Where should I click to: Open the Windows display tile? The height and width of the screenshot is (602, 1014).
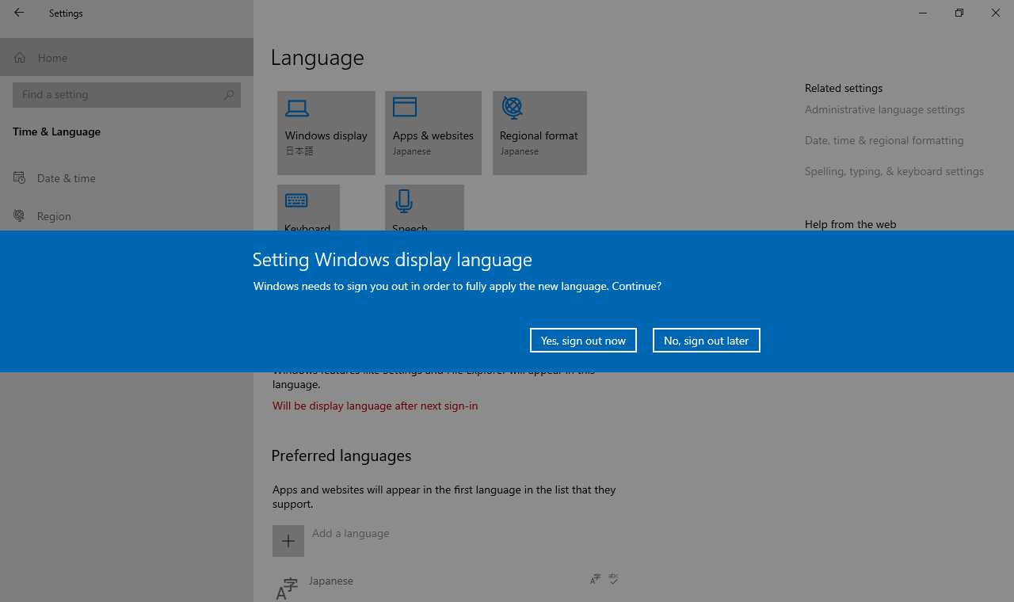pyautogui.click(x=326, y=133)
